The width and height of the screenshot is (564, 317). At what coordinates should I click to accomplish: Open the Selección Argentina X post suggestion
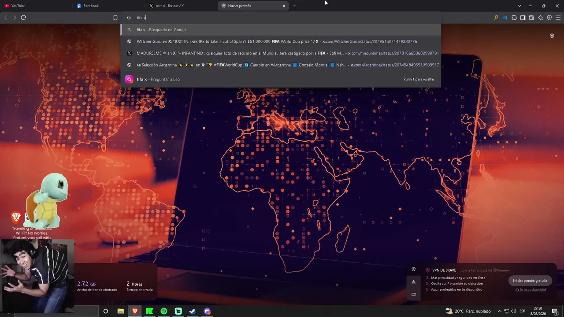pyautogui.click(x=281, y=65)
